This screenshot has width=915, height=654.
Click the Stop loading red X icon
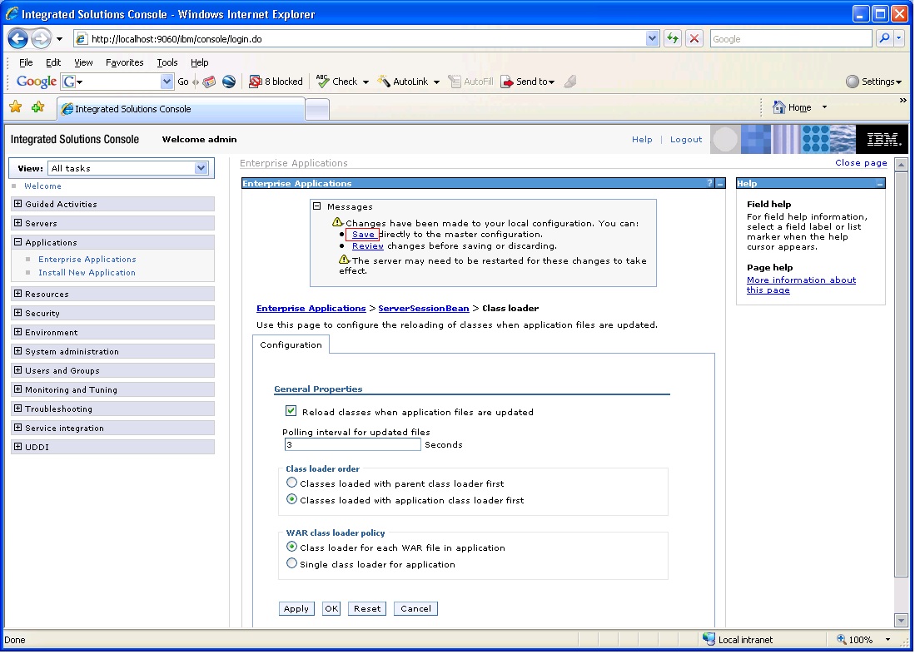click(x=694, y=38)
